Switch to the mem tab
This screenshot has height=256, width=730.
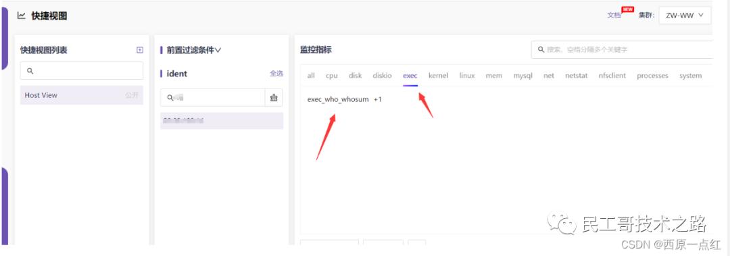pyautogui.click(x=494, y=76)
